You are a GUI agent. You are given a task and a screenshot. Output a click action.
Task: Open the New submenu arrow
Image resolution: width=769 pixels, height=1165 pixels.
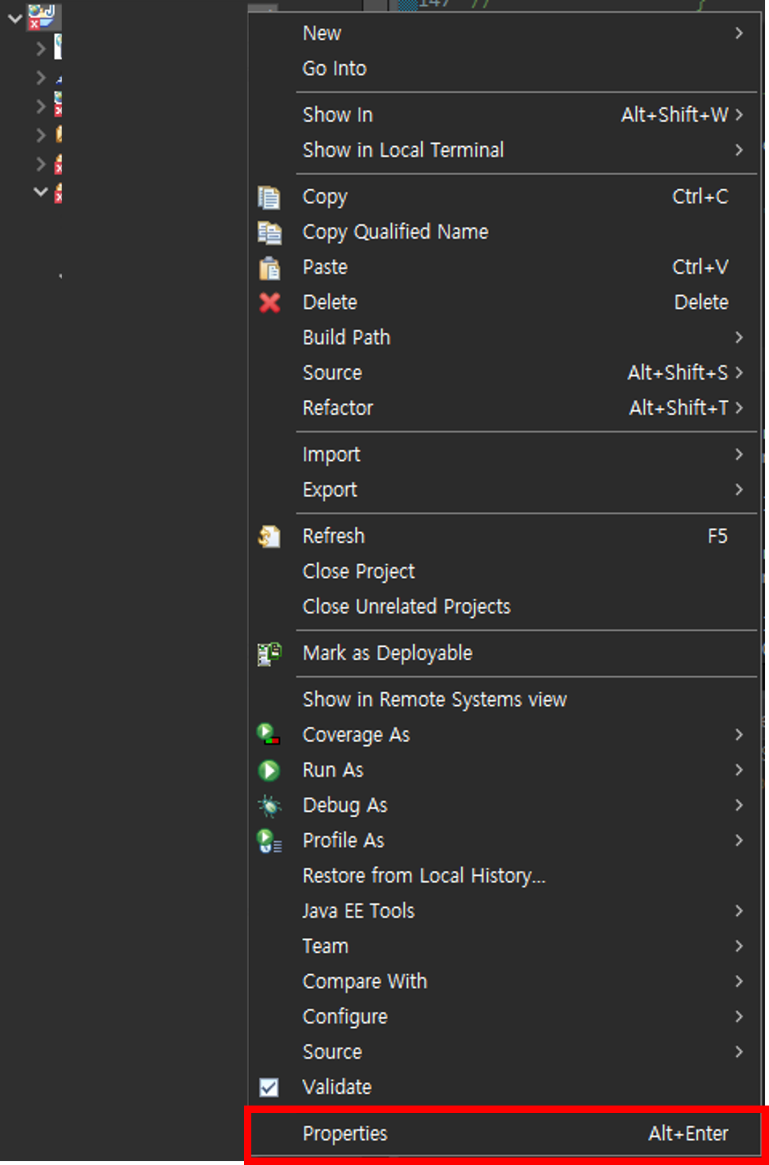pyautogui.click(x=739, y=33)
